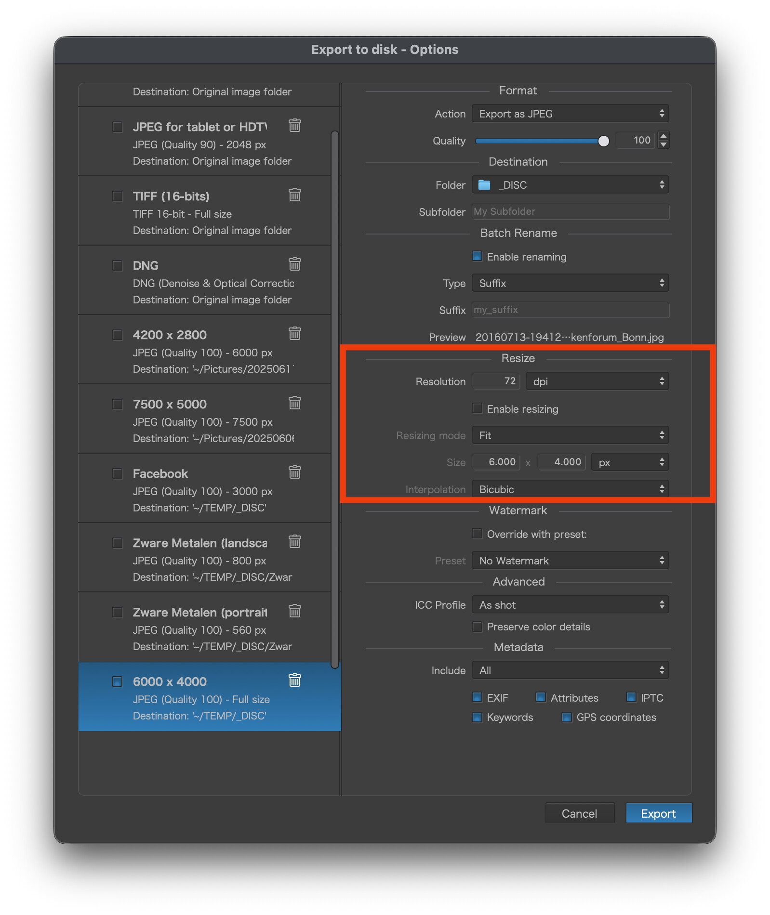Disable the Enable renaming checkbox

(477, 256)
